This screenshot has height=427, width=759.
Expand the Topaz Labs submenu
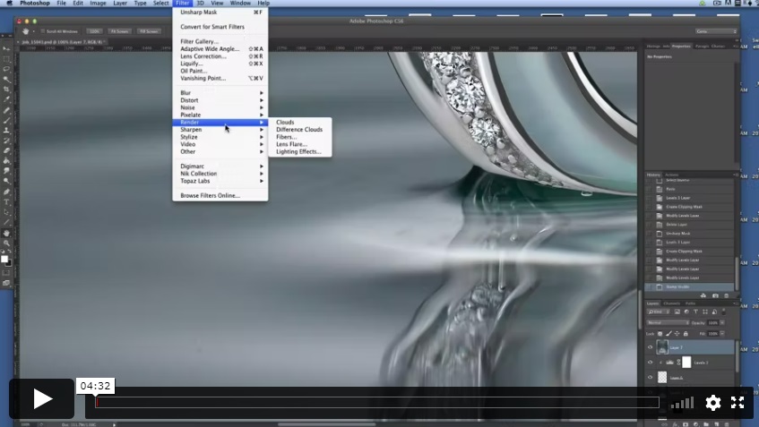click(x=220, y=181)
